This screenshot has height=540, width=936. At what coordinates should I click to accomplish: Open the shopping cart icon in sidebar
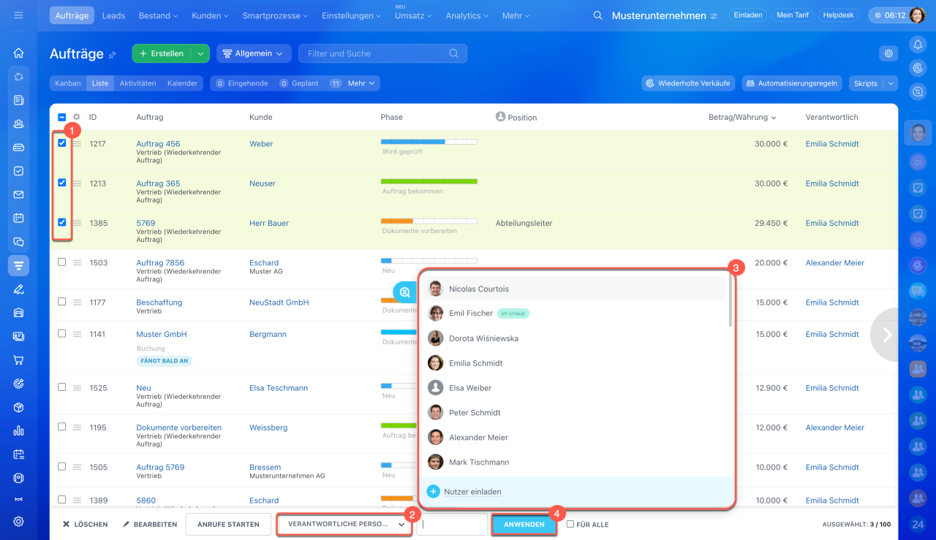[19, 360]
